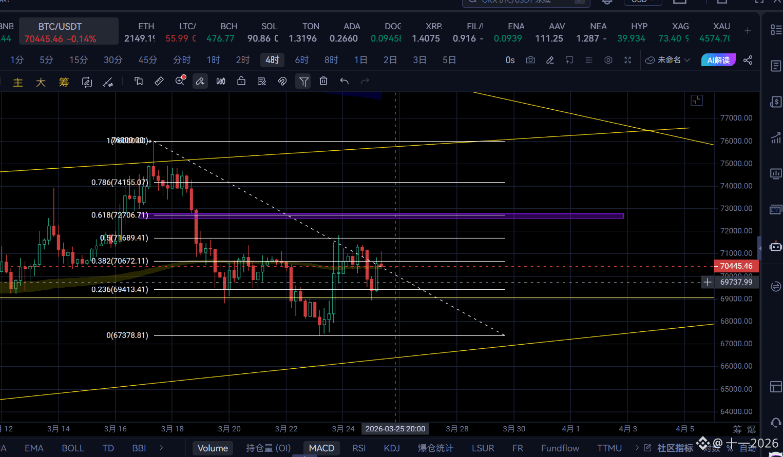The height and width of the screenshot is (457, 783).
Task: Open the candlestick chart style tool
Action: tap(221, 81)
